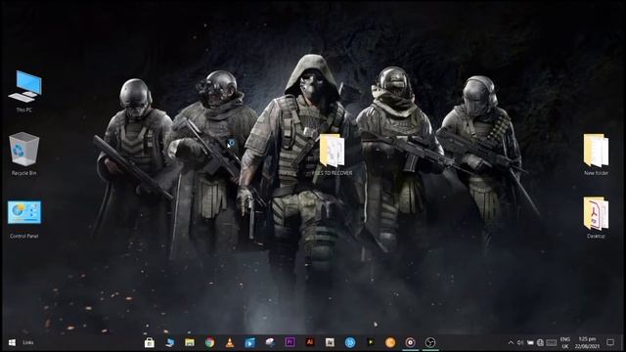Open the blue circular app on the taskbar
Screen dimensions: 626x352
[x=350, y=342]
